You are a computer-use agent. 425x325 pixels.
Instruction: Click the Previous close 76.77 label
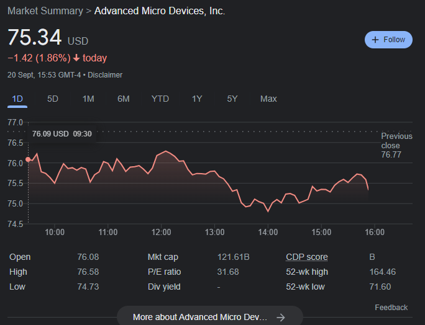[x=396, y=145]
